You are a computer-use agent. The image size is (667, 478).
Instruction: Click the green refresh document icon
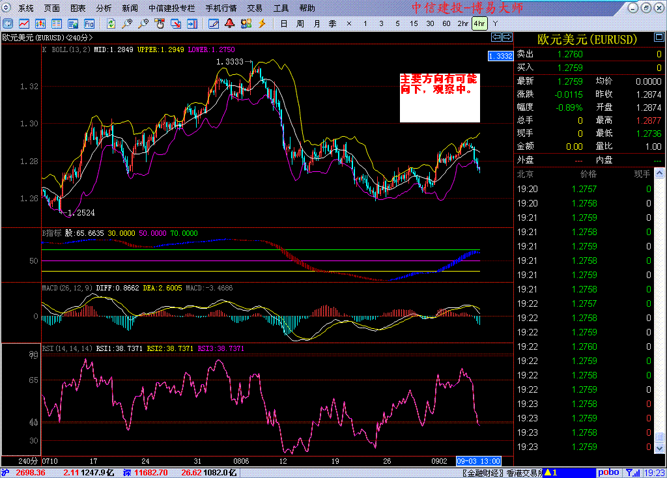pos(111,23)
